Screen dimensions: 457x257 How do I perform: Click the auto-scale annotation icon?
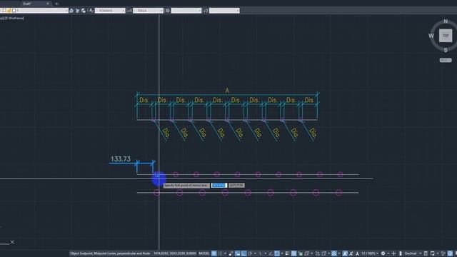point(351,253)
